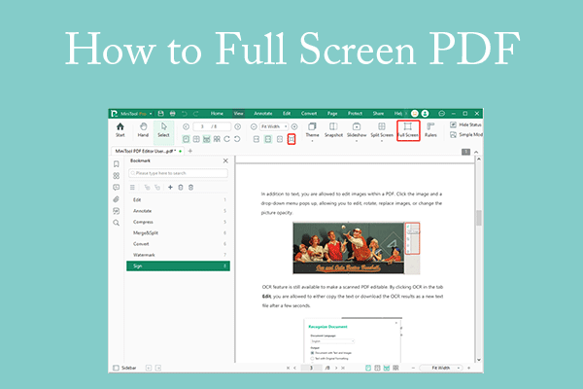
Task: Expand the Split Screen dropdown
Action: (x=382, y=141)
